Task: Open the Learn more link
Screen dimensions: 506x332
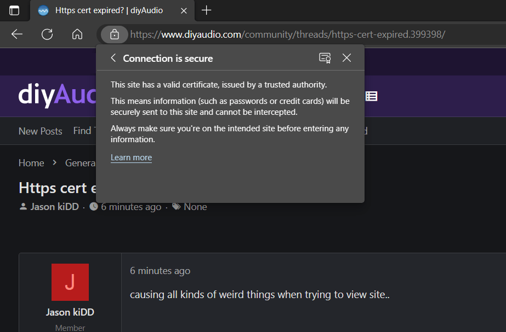Action: point(132,158)
